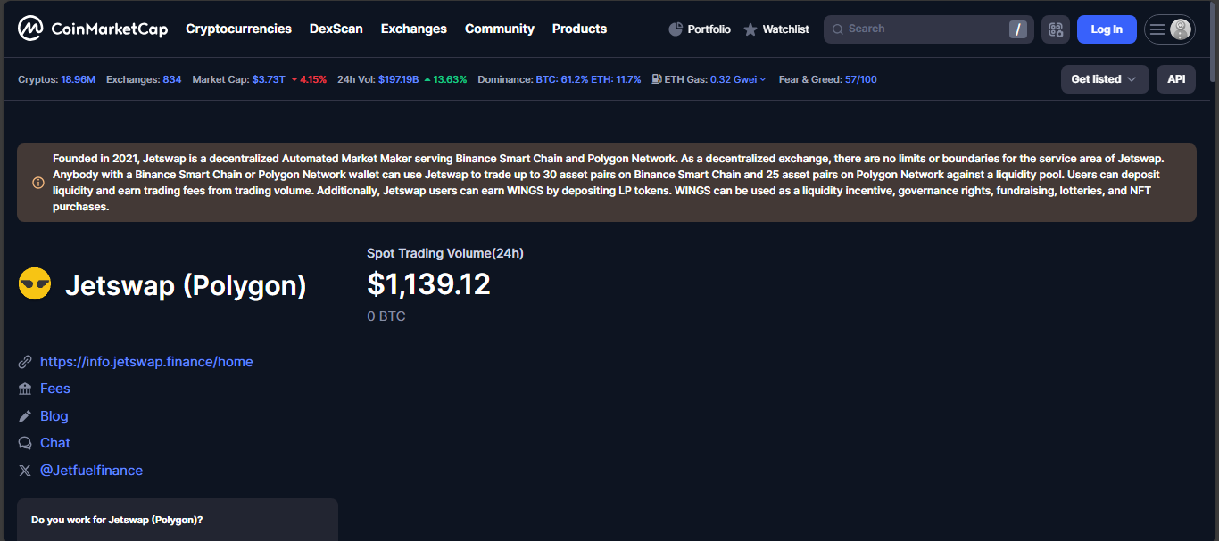Screen dimensions: 1219x541
Task: Open the Products menu
Action: 579,29
